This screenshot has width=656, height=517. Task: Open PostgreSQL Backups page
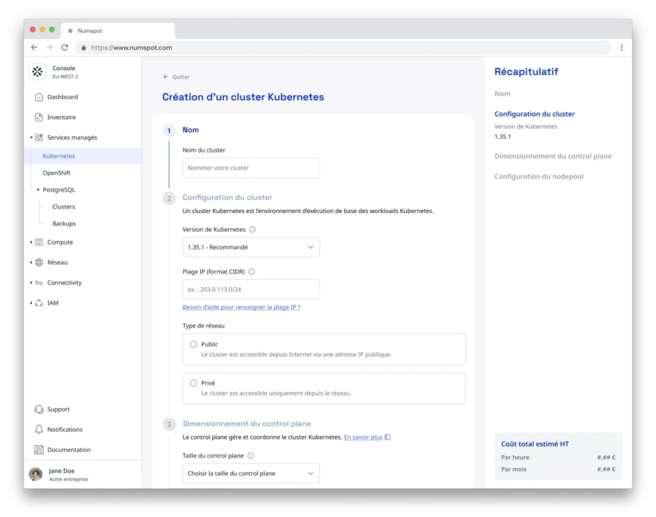[64, 223]
